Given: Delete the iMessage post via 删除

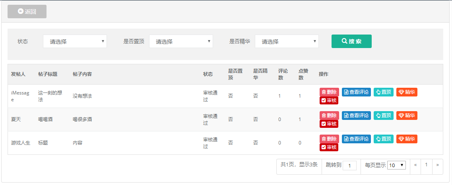Looking at the screenshot, I should click(x=329, y=92).
